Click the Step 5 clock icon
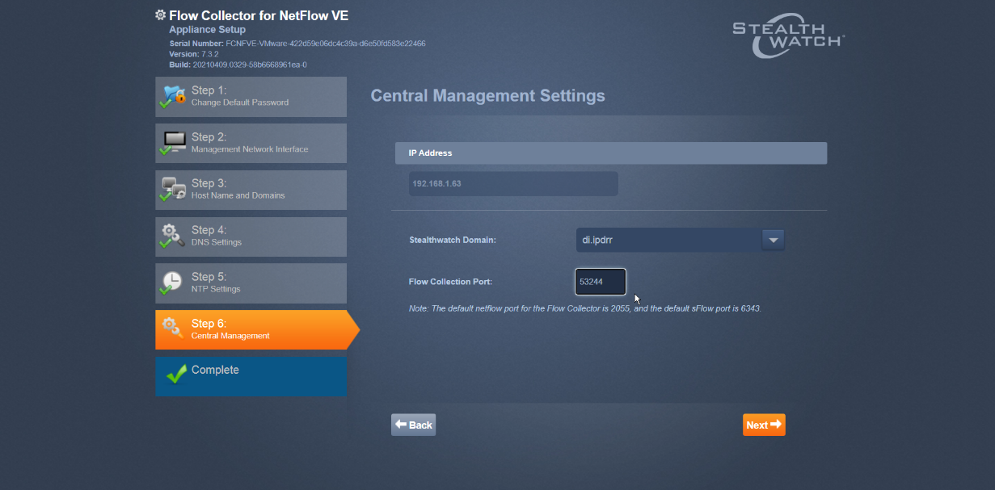Screen dimensions: 995x490 coord(173,283)
